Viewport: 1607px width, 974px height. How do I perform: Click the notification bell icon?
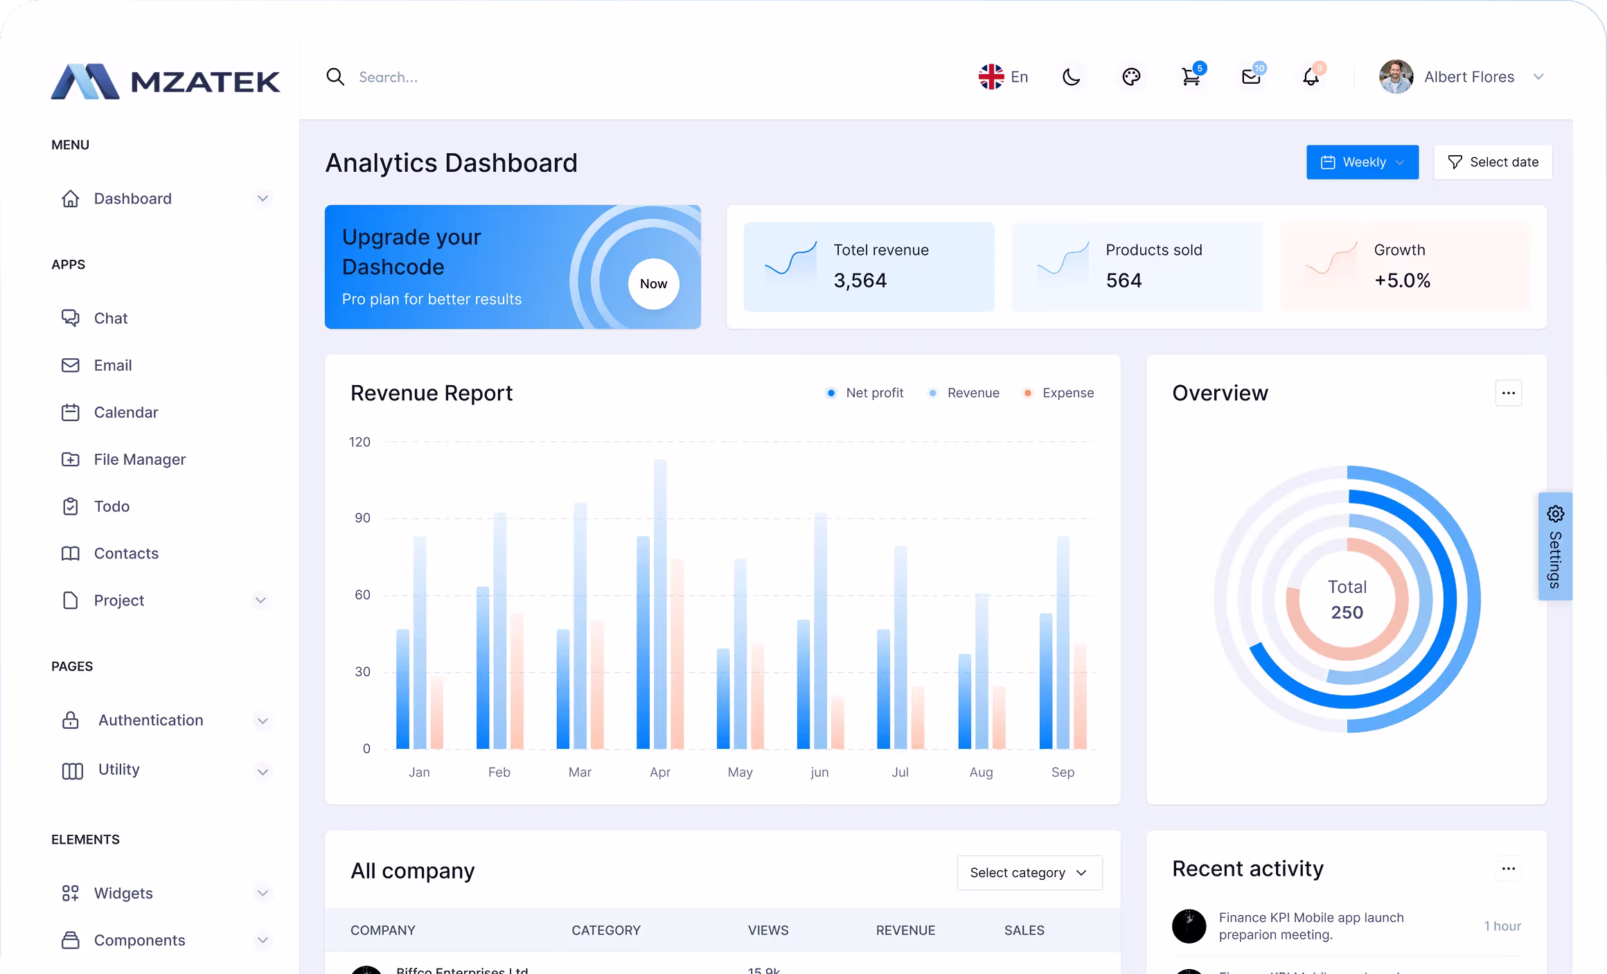click(x=1311, y=77)
